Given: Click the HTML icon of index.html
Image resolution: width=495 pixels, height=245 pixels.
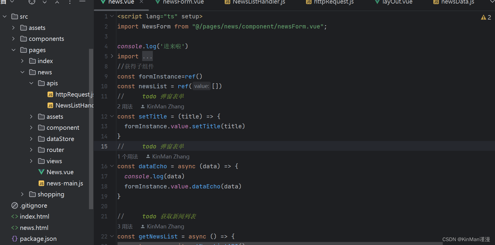Looking at the screenshot, I should [15, 217].
